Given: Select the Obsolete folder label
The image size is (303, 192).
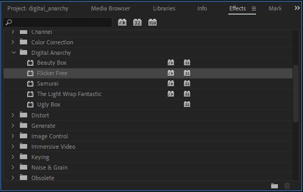Looking at the screenshot, I should (43, 178).
